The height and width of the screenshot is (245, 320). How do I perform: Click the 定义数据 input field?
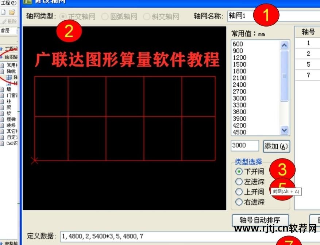(190, 236)
